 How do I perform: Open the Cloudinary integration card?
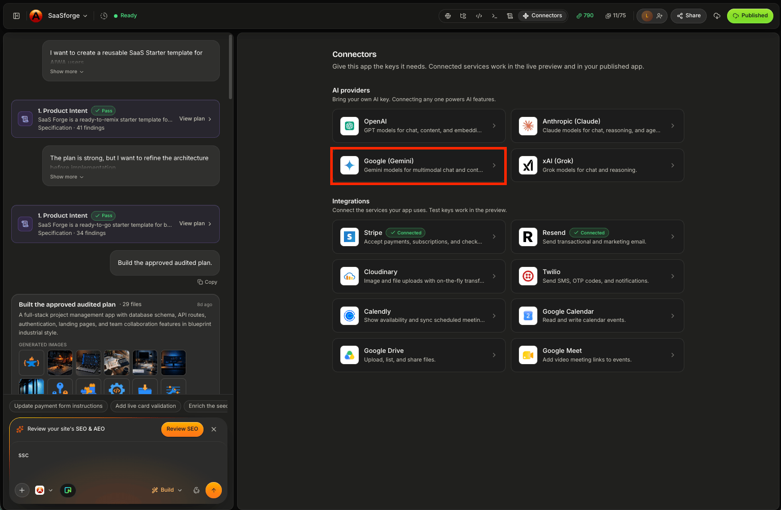tap(419, 276)
